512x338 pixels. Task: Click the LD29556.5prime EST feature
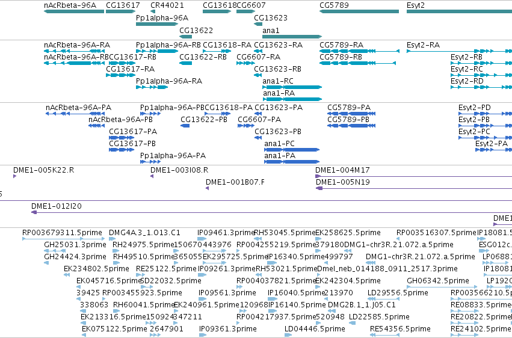point(384,300)
